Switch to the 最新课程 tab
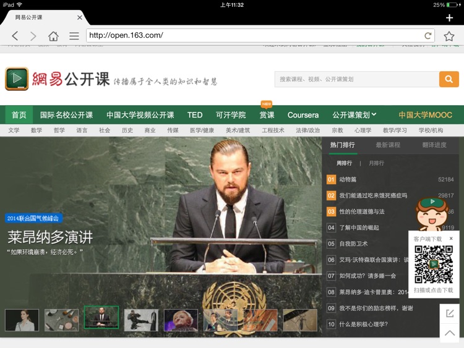This screenshot has width=464, height=348. click(388, 145)
